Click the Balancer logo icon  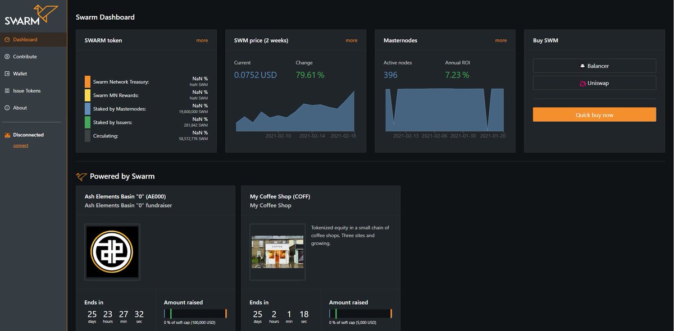(x=582, y=66)
